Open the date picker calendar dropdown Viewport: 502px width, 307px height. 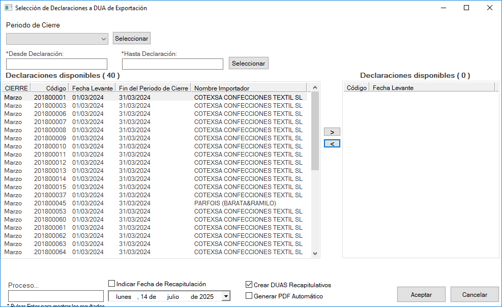pyautogui.click(x=226, y=296)
